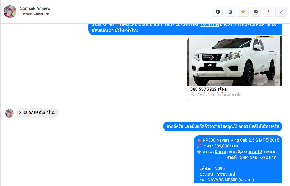Click the บาท 12 underlined link
This screenshot has width=290, height=186.
coord(255,152)
